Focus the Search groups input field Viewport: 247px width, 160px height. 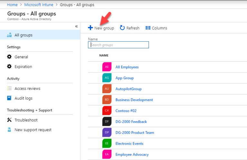coord(118,45)
